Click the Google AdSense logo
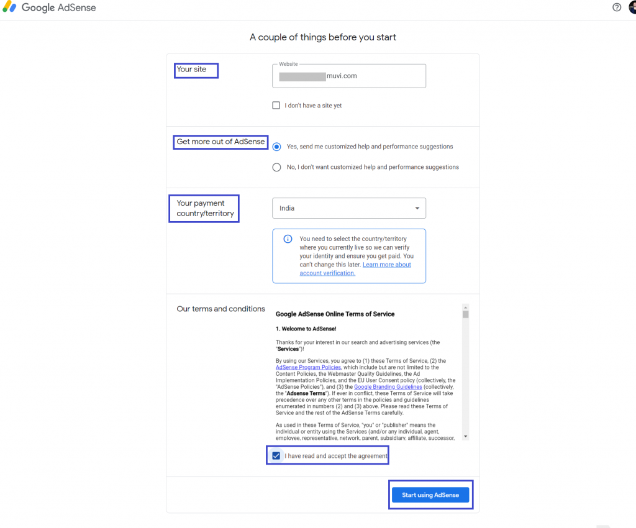 point(50,7)
